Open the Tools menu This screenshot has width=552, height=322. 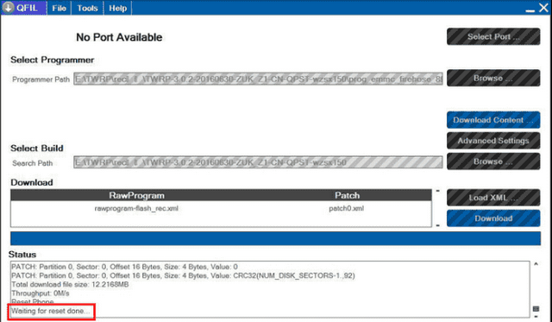(x=87, y=8)
